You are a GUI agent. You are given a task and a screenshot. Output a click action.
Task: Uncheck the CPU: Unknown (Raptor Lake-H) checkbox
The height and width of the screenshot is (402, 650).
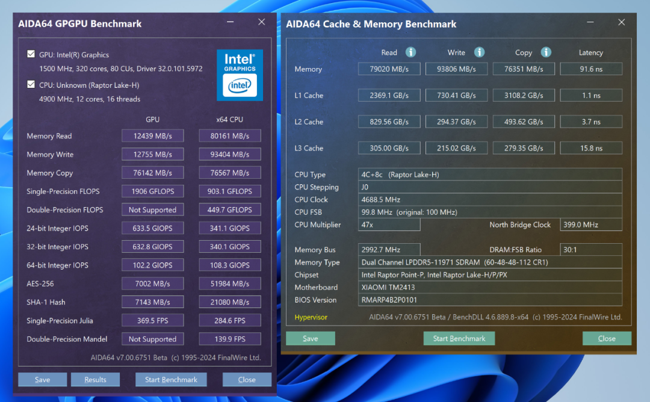pyautogui.click(x=31, y=84)
